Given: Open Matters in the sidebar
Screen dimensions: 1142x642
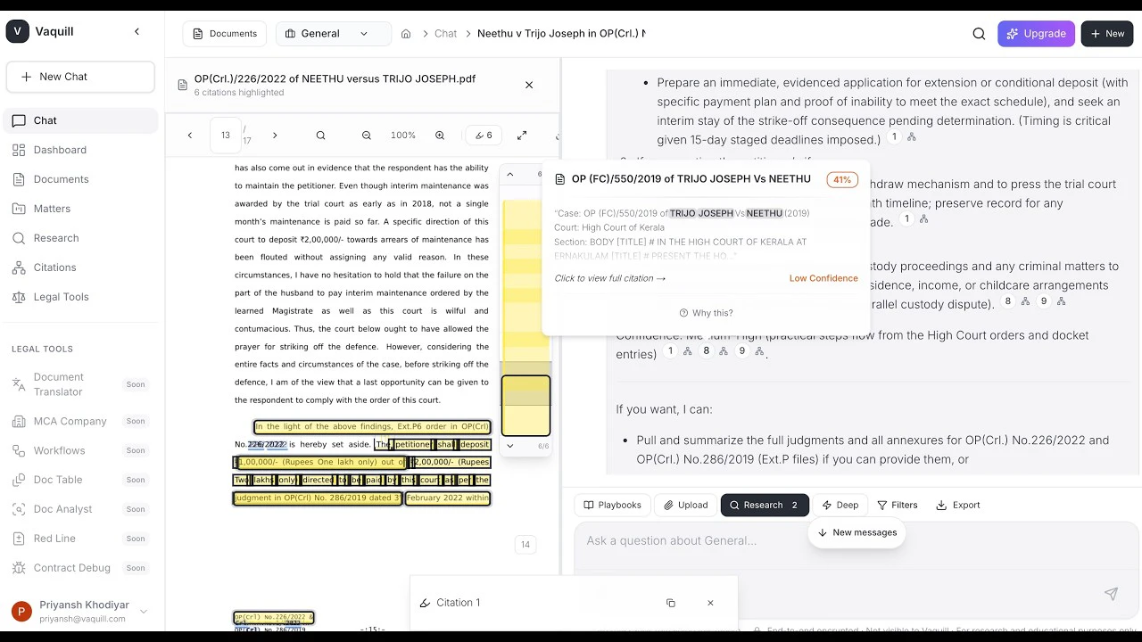Looking at the screenshot, I should point(82,209).
